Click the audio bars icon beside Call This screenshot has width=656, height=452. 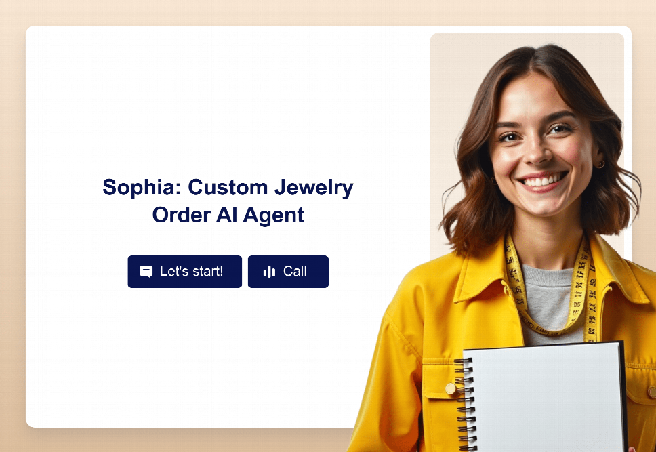[x=270, y=272]
